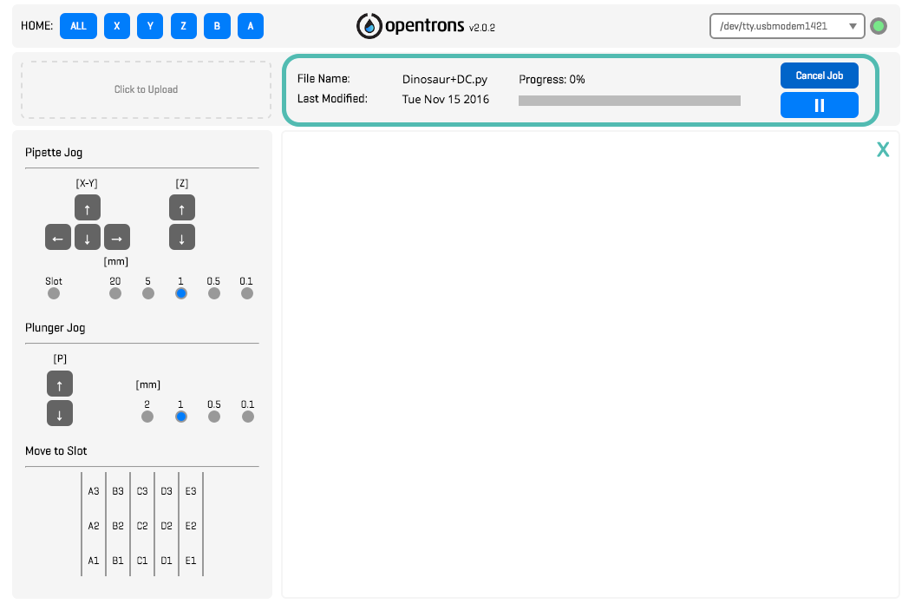Home the Z axis
915x604 pixels.
pyautogui.click(x=183, y=26)
